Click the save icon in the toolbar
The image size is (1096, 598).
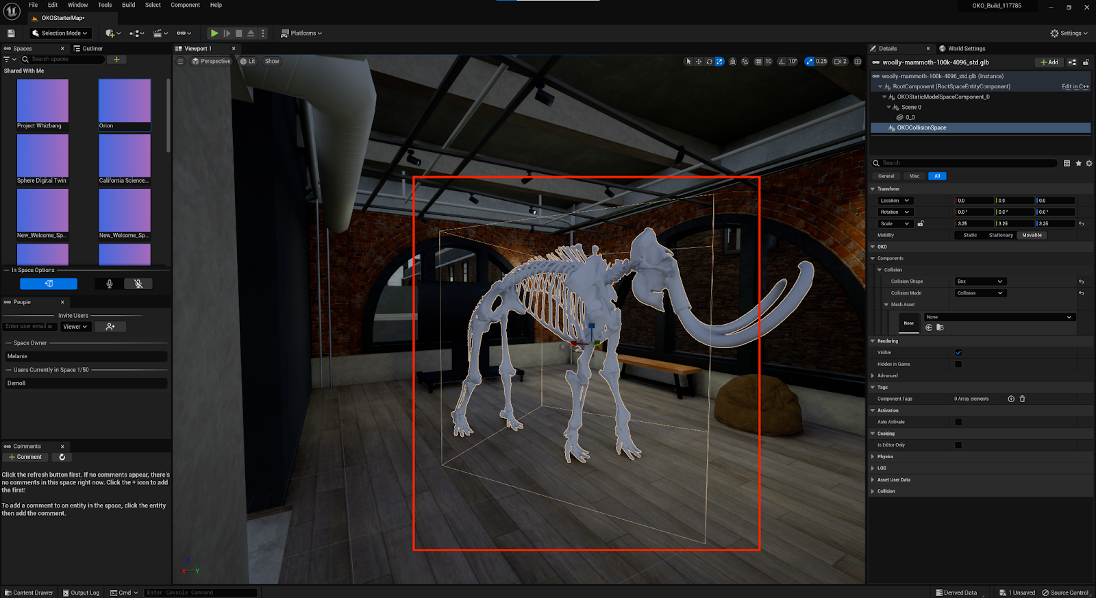(x=11, y=33)
